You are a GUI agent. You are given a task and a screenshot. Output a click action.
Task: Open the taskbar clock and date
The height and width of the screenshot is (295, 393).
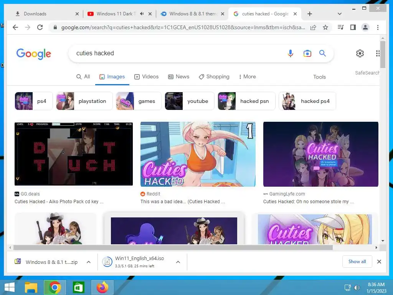[x=376, y=288]
